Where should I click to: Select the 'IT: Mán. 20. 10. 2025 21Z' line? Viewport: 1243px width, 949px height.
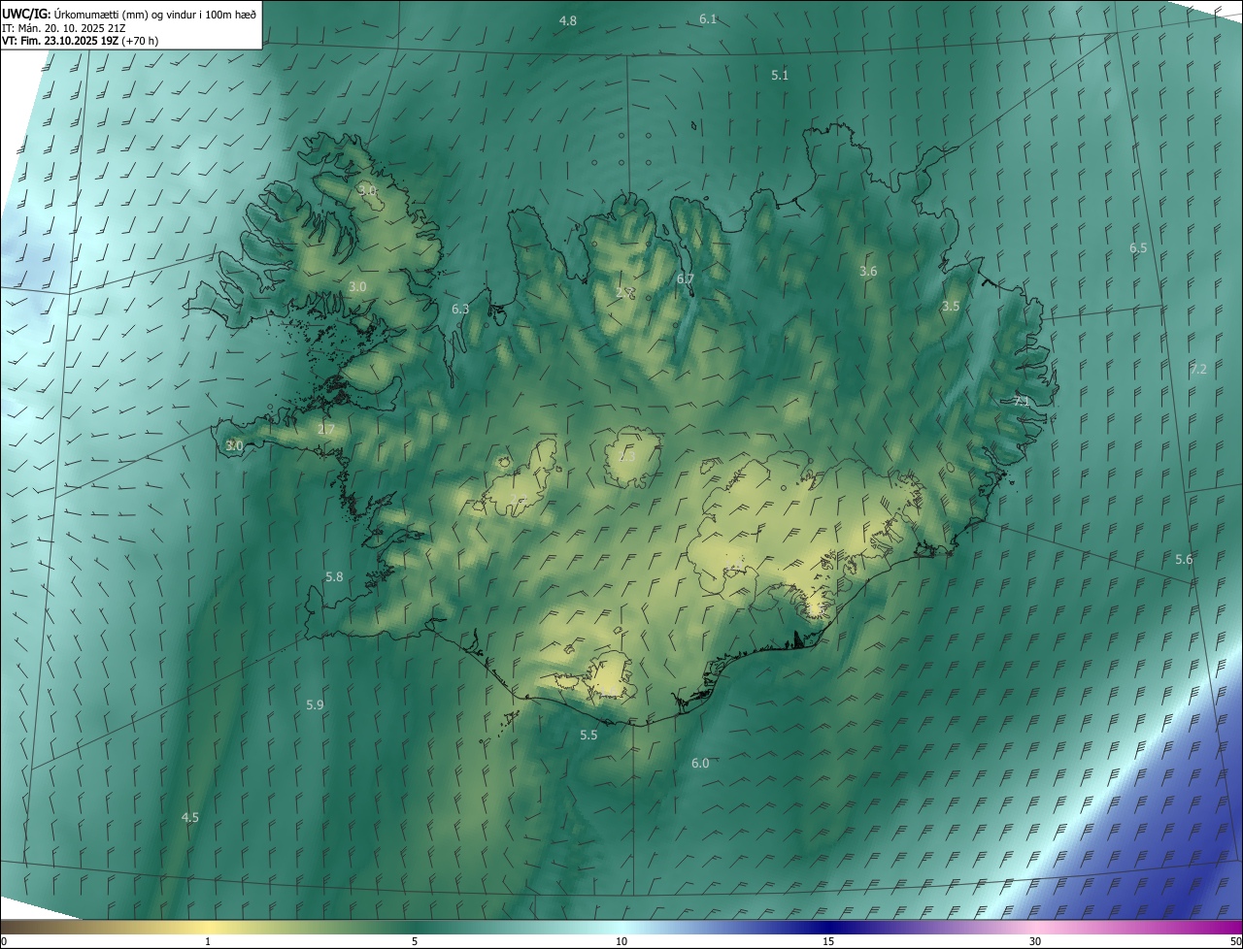point(62,28)
